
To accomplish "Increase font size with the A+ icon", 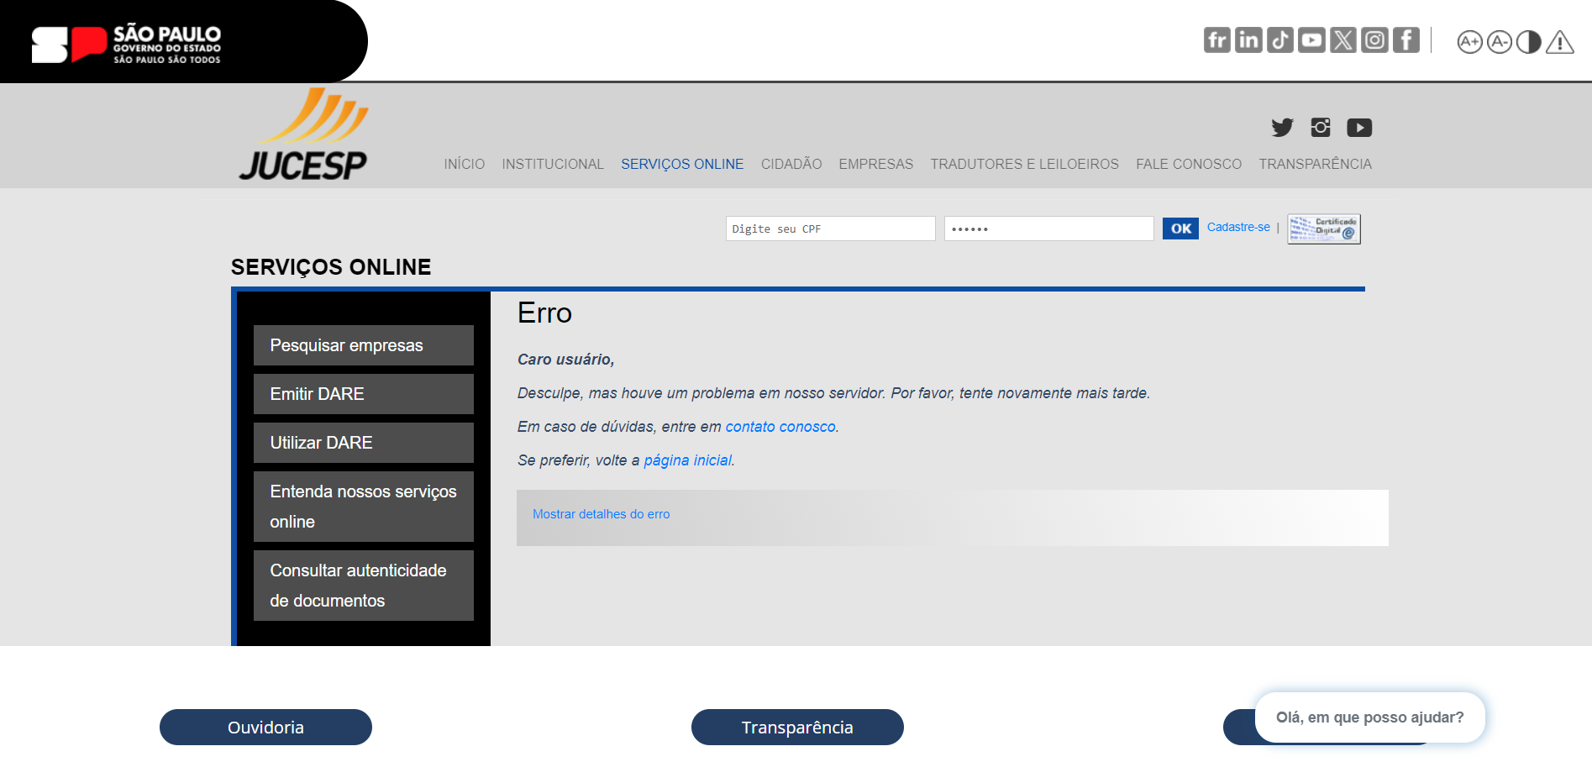I will pyautogui.click(x=1469, y=42).
